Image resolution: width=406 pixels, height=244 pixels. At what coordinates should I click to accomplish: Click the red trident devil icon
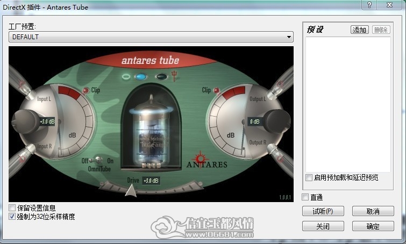coord(175,76)
